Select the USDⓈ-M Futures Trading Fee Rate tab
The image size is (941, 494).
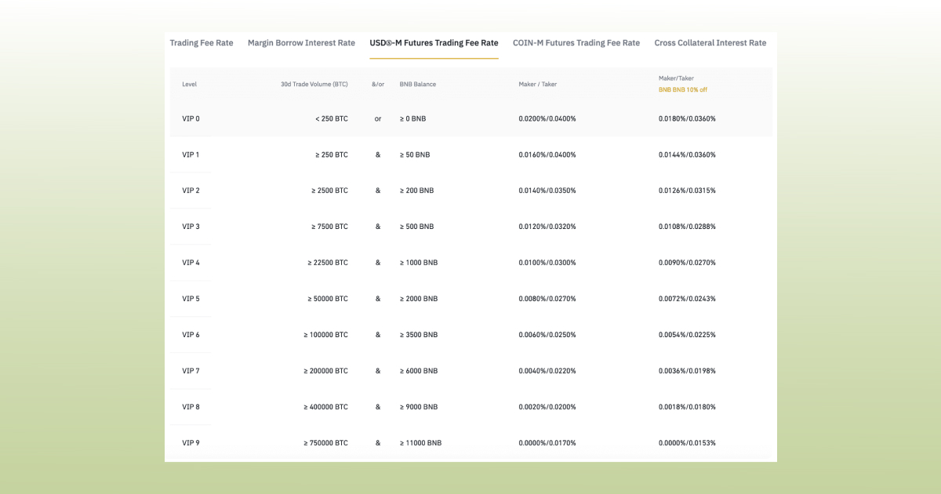coord(434,43)
